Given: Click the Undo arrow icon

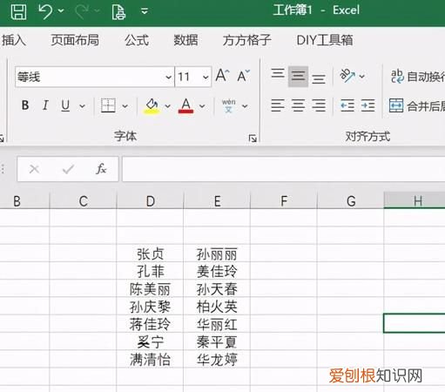Looking at the screenshot, I should point(45,11).
